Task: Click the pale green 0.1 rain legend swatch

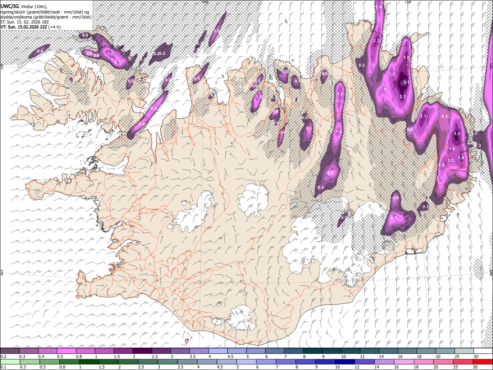Action: (10, 362)
